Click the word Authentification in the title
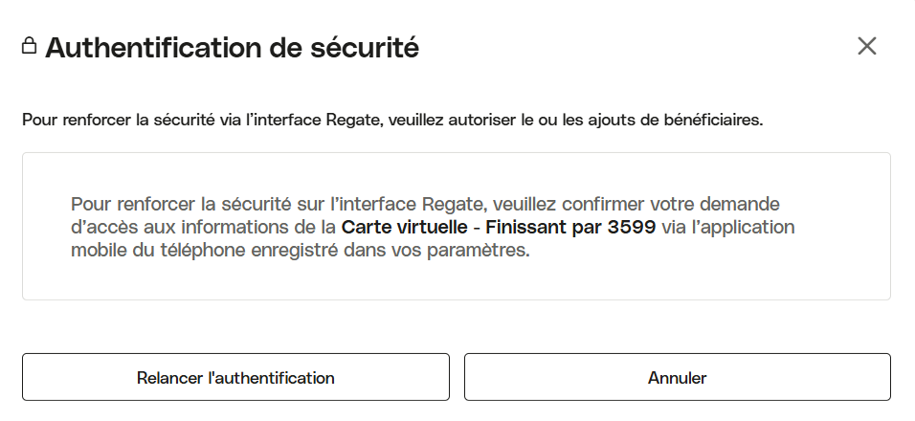The width and height of the screenshot is (915, 421). 154,47
